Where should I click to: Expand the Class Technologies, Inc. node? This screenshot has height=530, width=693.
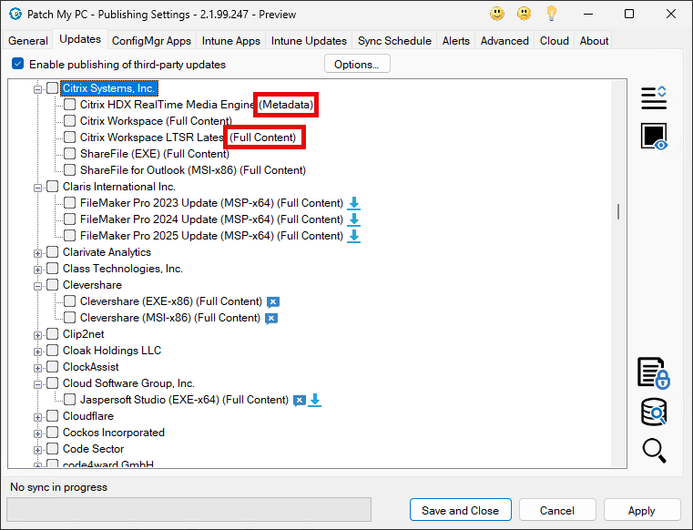click(37, 270)
